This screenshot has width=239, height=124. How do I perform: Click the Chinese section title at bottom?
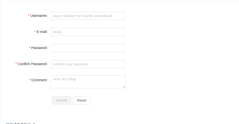19,123
